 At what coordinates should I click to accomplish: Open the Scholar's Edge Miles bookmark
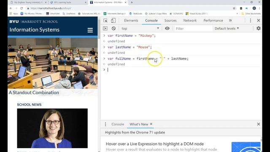(156, 14)
